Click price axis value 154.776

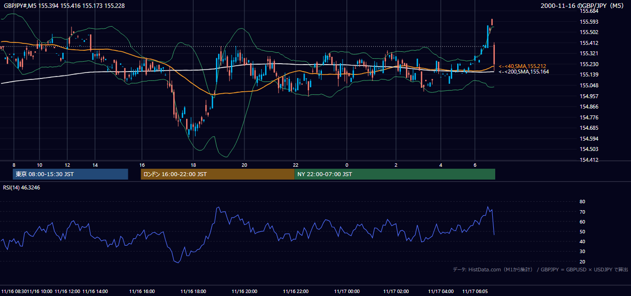[589, 117]
